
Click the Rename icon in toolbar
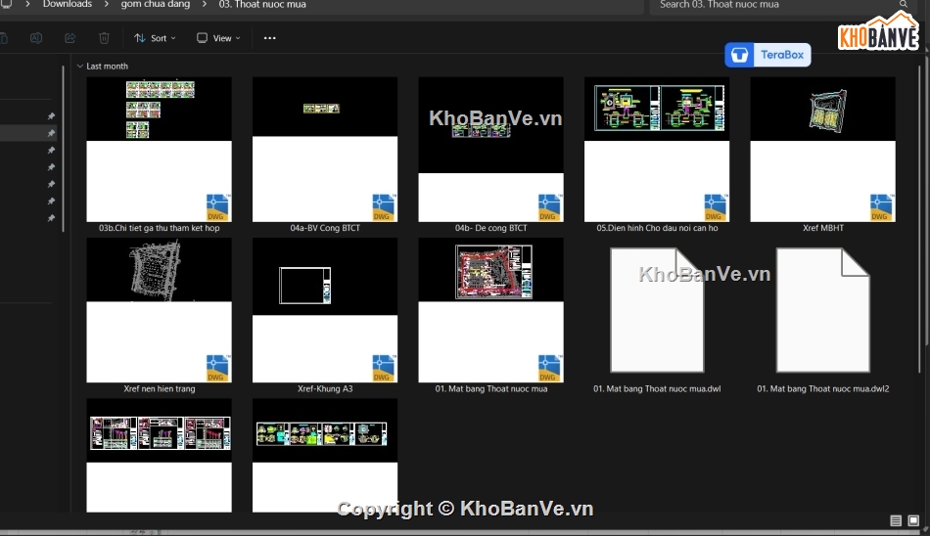[36, 38]
